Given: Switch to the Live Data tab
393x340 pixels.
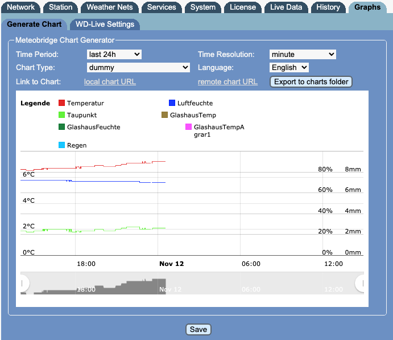Looking at the screenshot, I should tap(286, 7).
